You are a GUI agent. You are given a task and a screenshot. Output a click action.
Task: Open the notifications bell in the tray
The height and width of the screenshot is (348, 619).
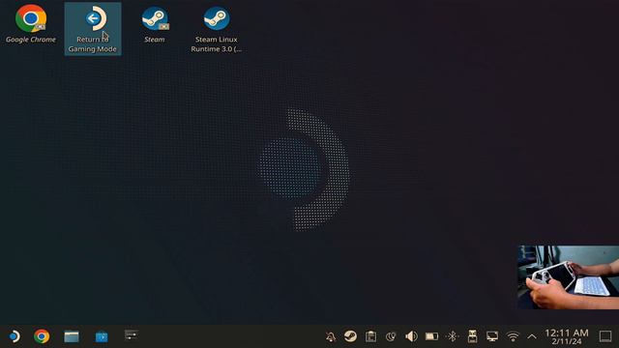pos(331,336)
